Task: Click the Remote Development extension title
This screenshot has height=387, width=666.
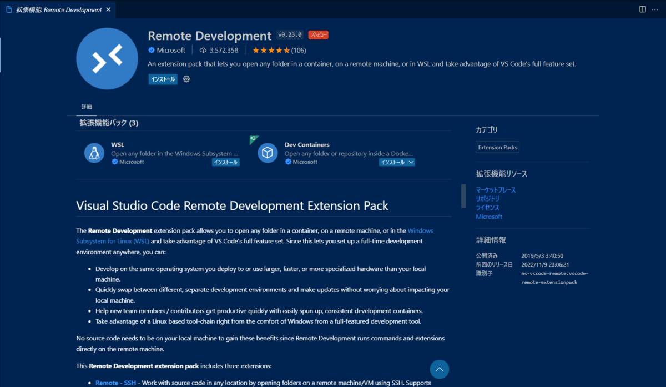Action: pos(210,36)
